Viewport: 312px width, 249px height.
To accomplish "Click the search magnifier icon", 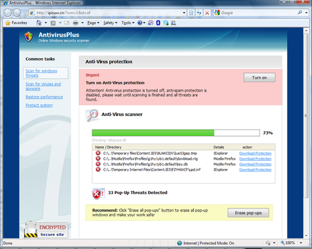I will (300, 12).
